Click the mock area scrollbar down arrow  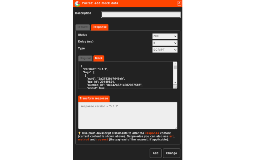(175, 83)
